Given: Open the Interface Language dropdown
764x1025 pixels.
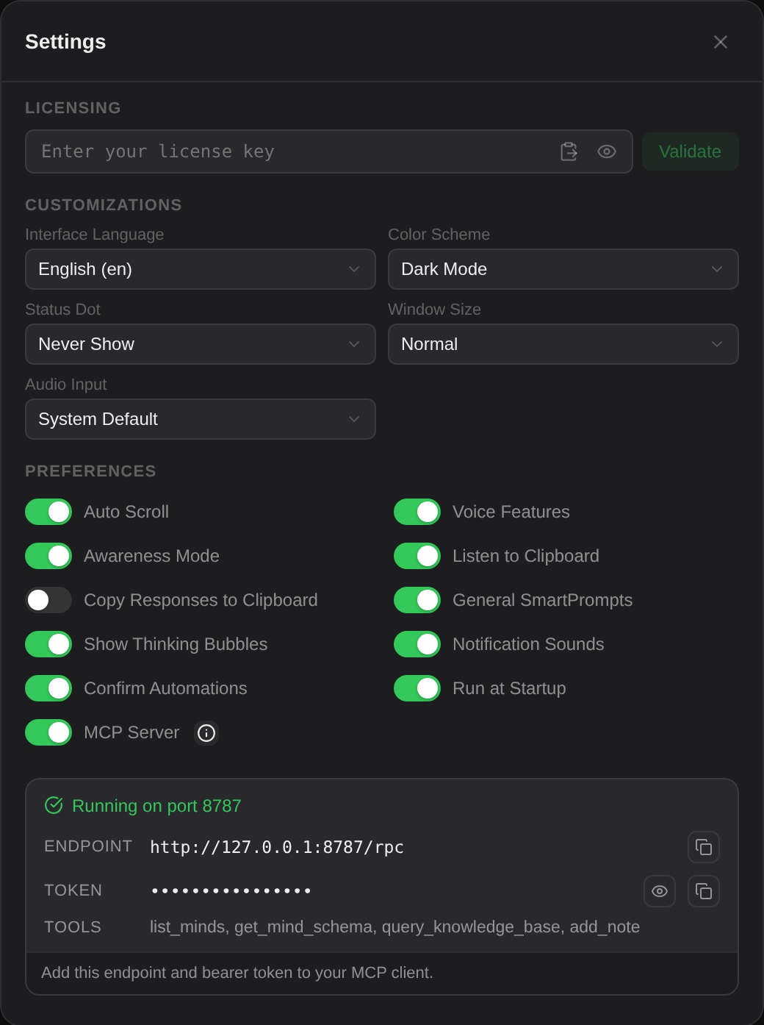Looking at the screenshot, I should point(201,269).
